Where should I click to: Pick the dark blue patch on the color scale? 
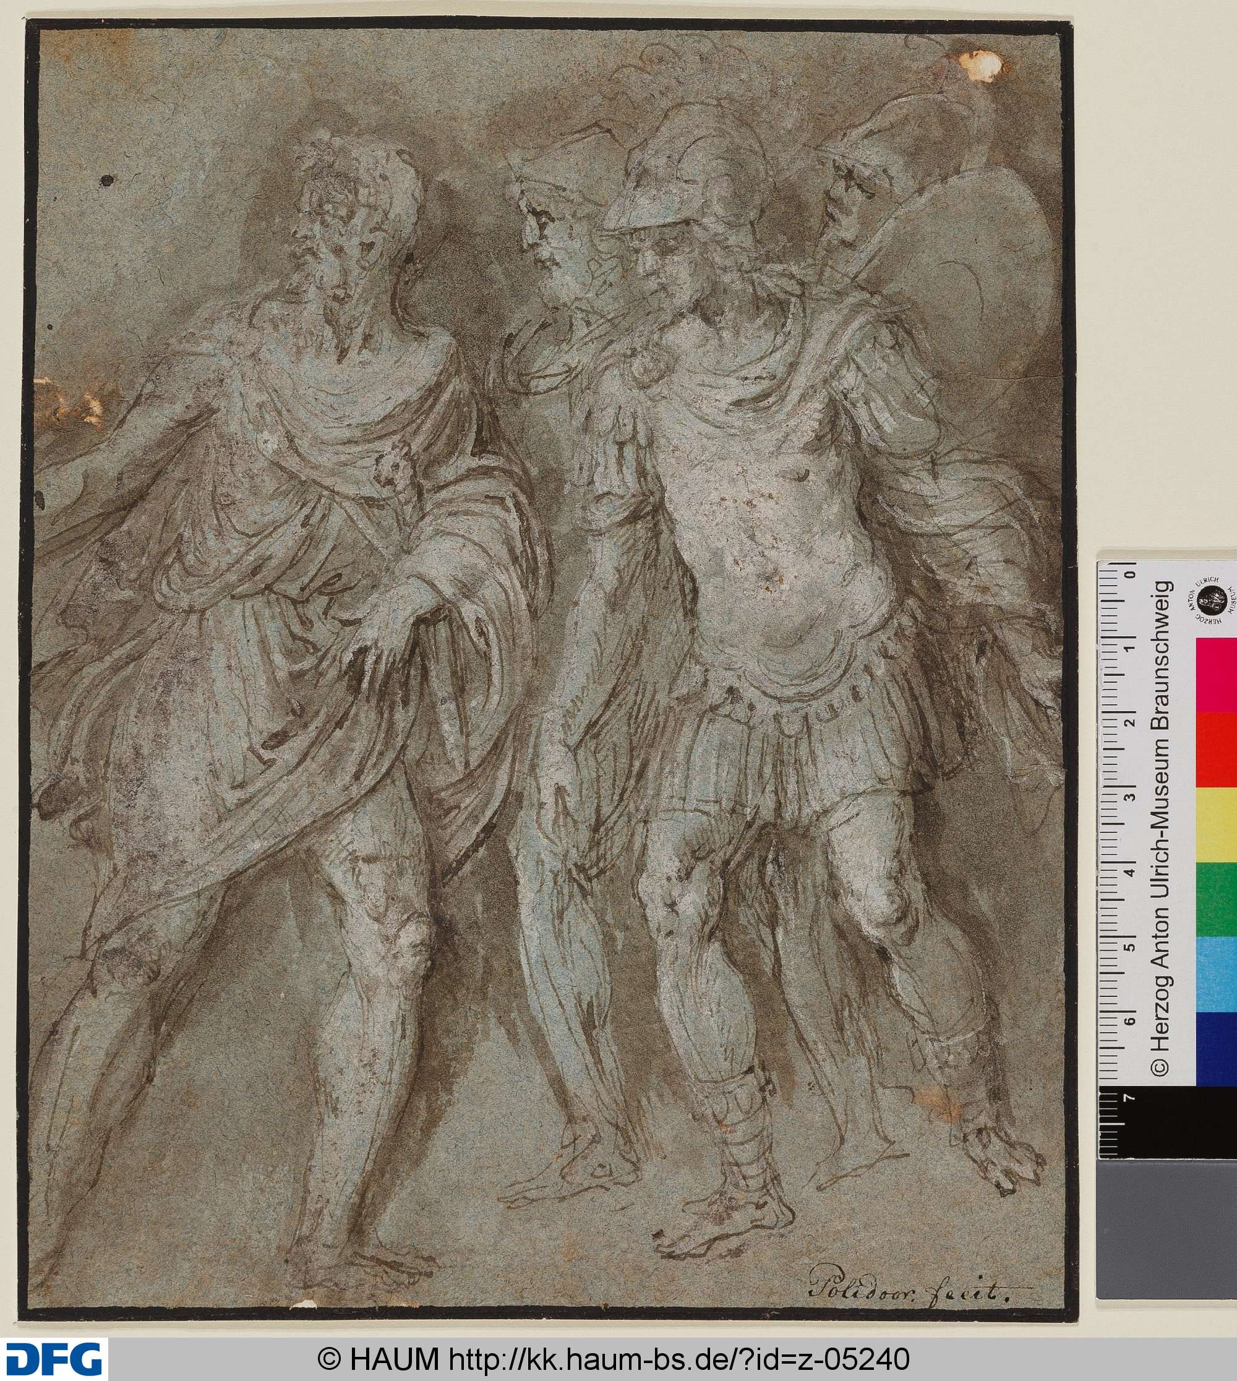coord(1216,1048)
